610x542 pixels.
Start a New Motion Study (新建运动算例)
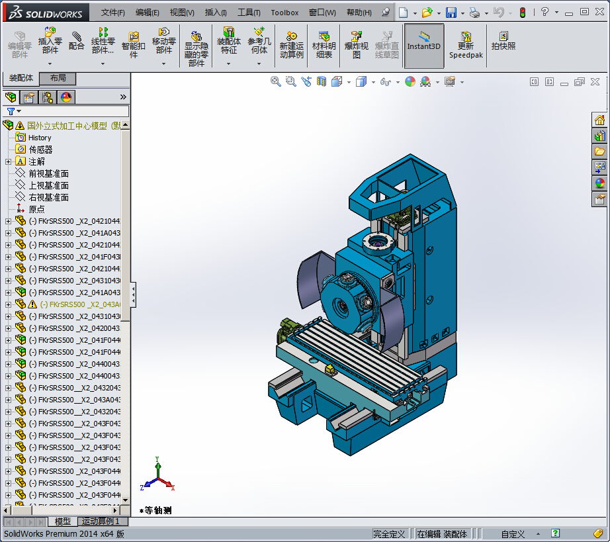point(291,45)
